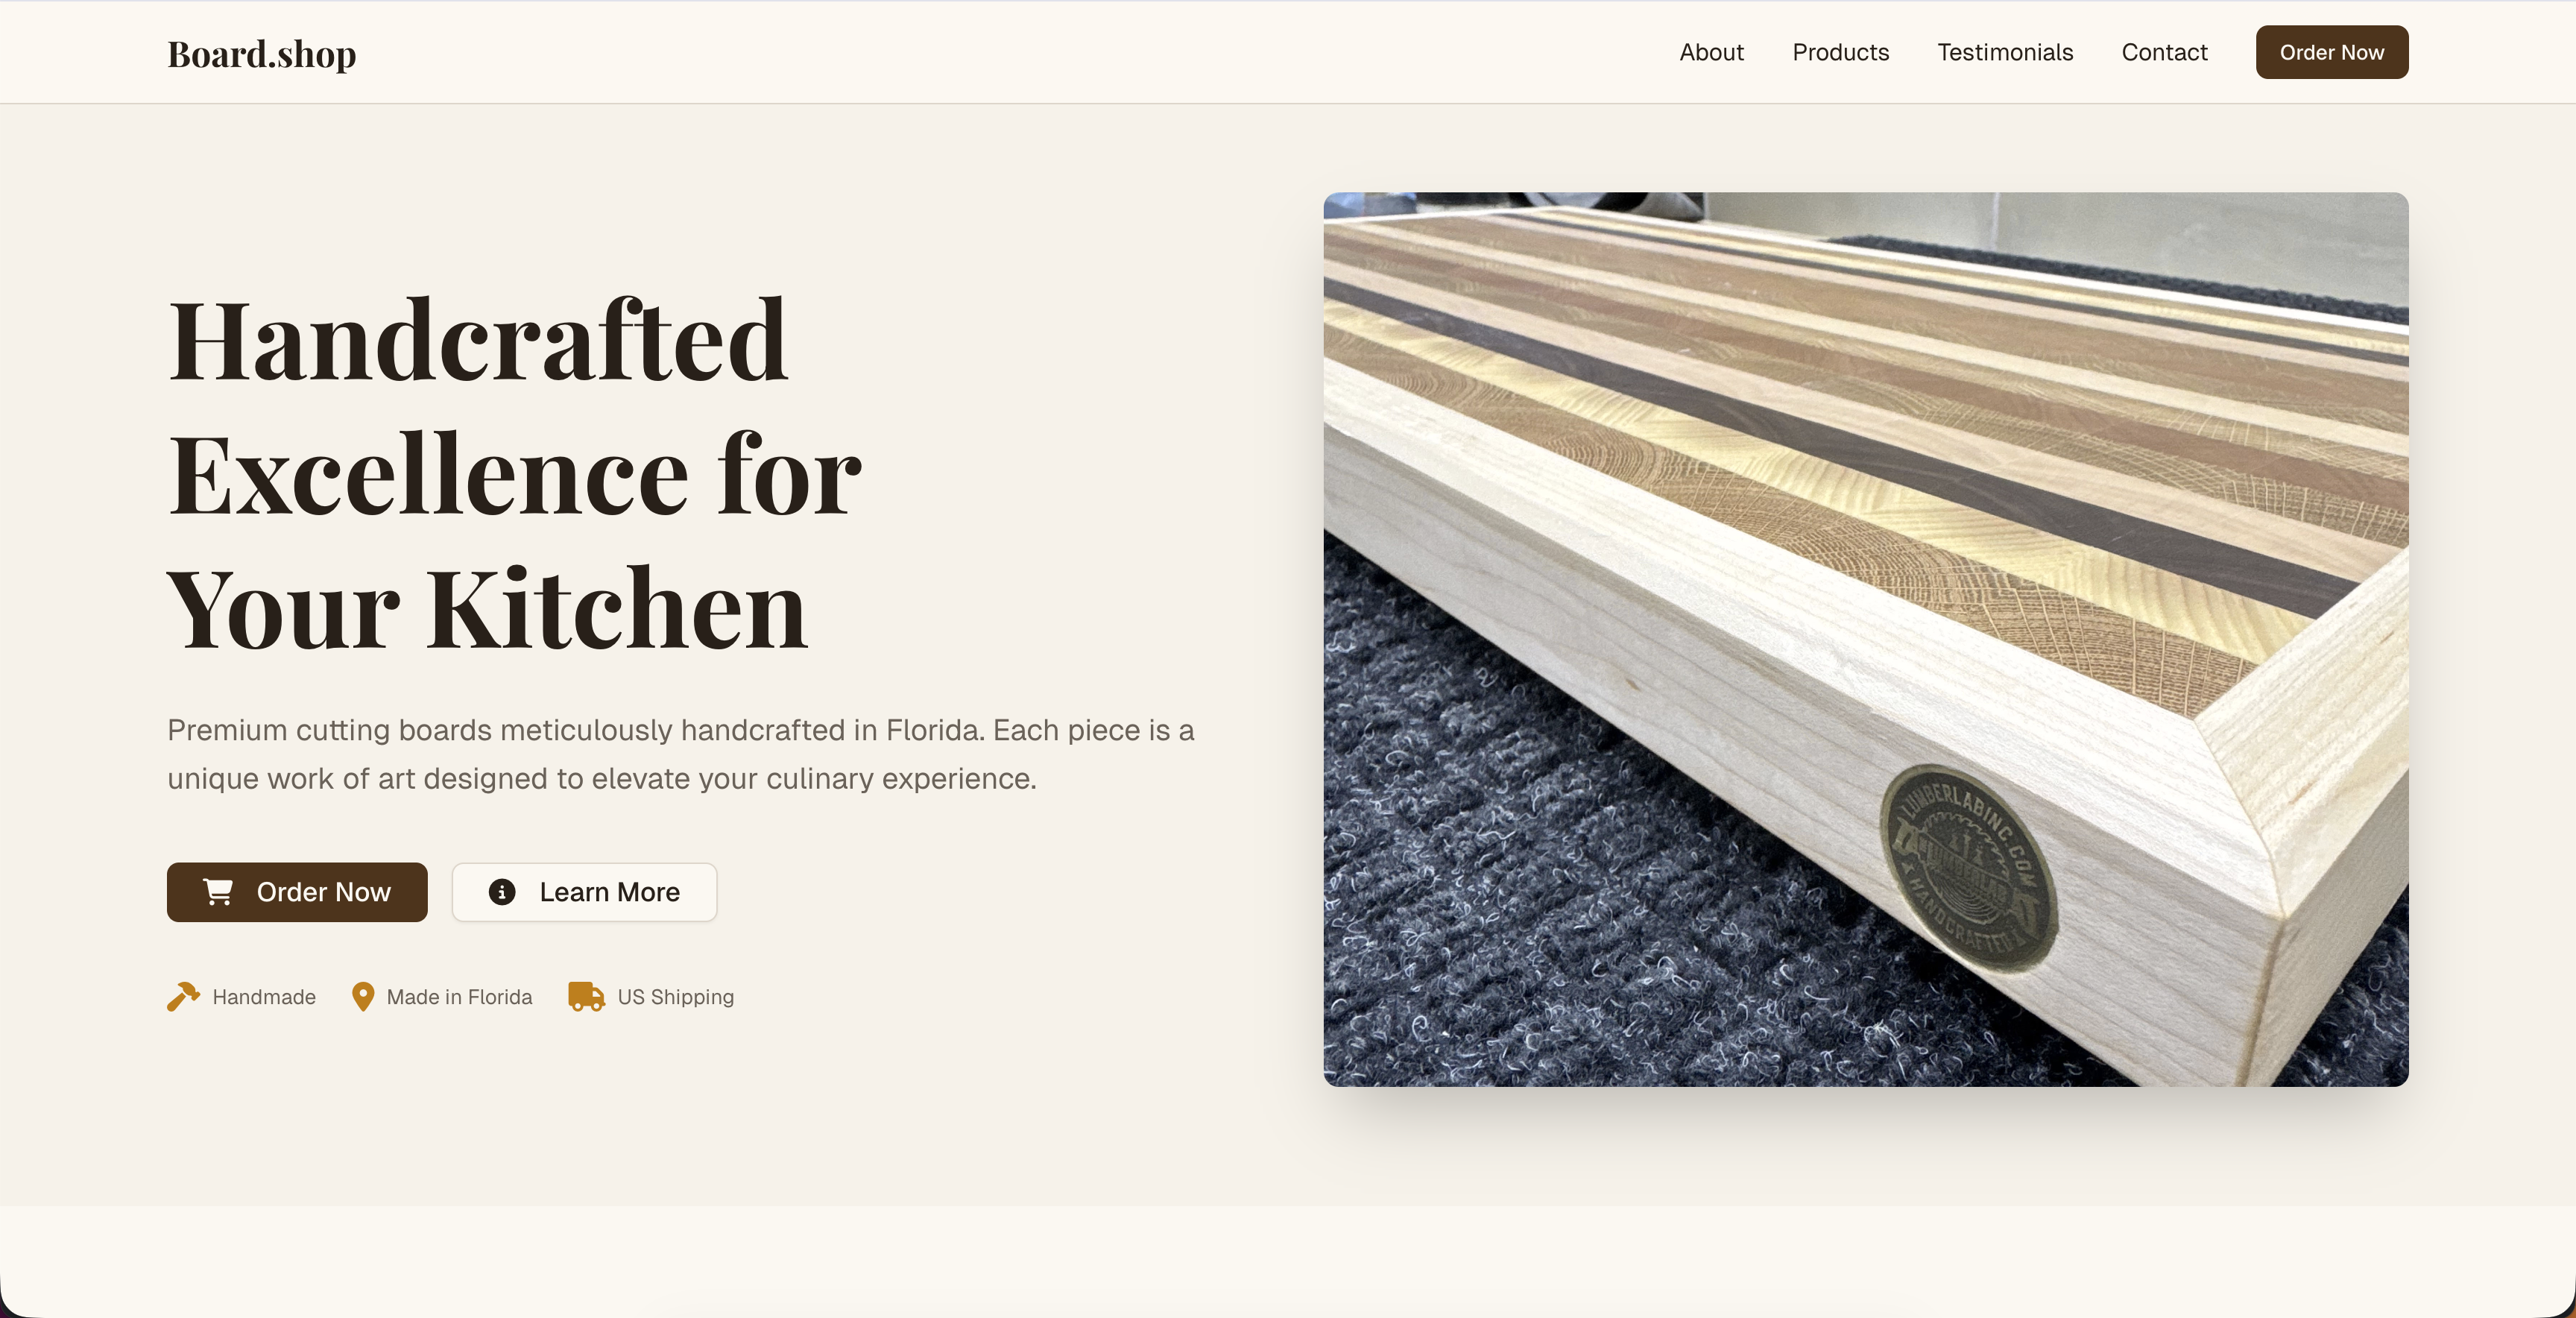
Task: Click the shopping cart icon
Action: (218, 891)
